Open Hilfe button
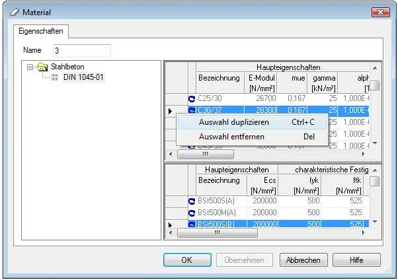 (x=356, y=260)
